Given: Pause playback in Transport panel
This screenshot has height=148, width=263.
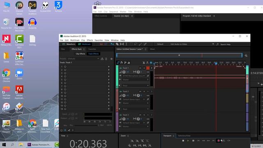Looking at the screenshot, I should [x=193, y=141].
